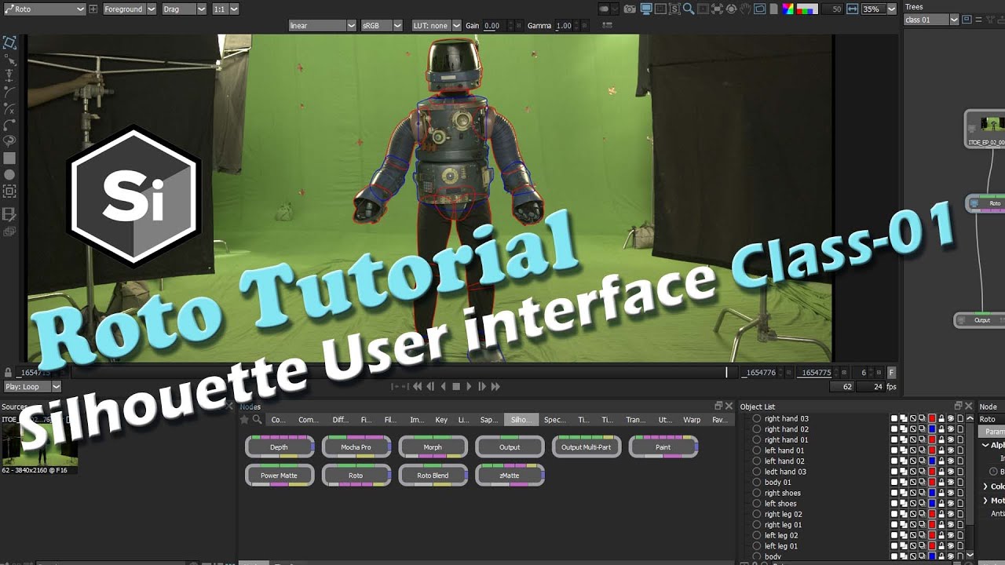The height and width of the screenshot is (565, 1005).
Task: Add a Mocha Pro node
Action: (356, 447)
